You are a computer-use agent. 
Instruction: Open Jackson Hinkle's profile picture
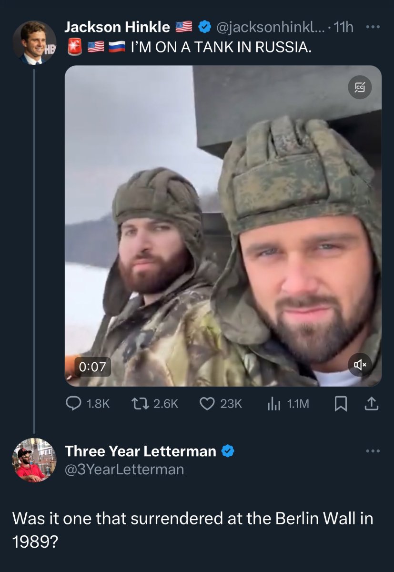click(34, 43)
